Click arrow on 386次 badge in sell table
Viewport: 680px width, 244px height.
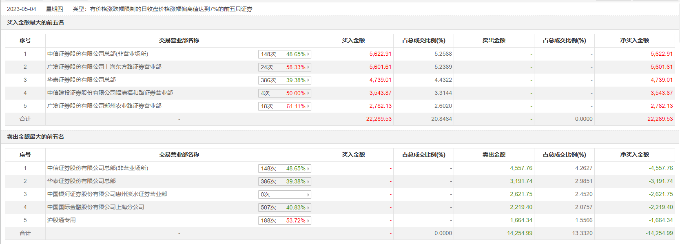(308, 182)
